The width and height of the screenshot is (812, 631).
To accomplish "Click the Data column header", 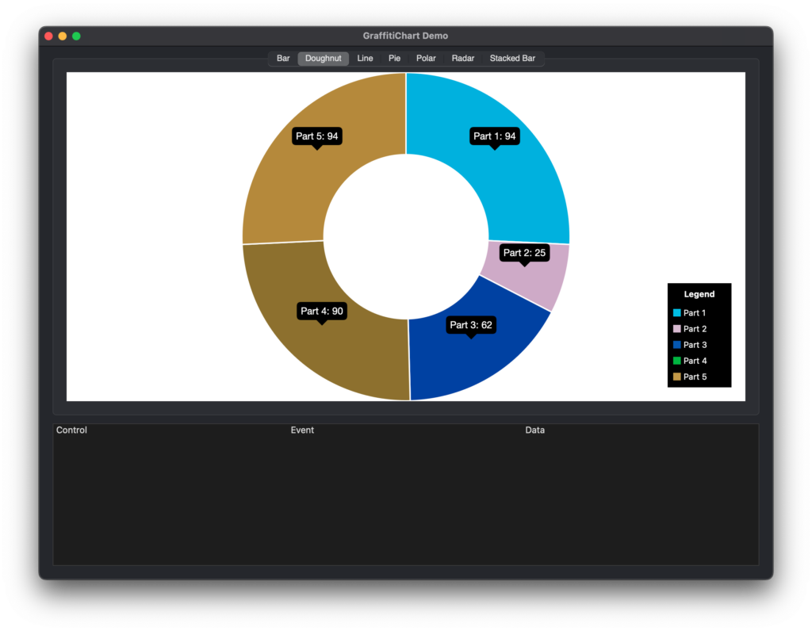I will 535,430.
